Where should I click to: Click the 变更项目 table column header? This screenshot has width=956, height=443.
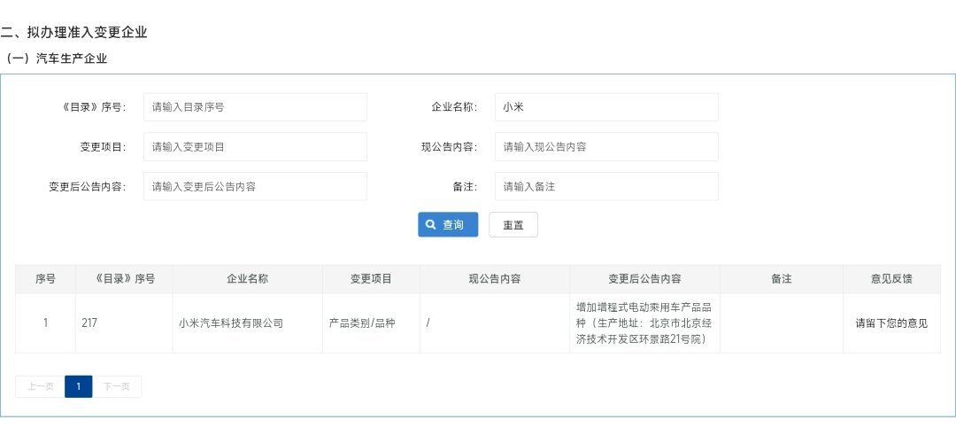[x=371, y=279]
